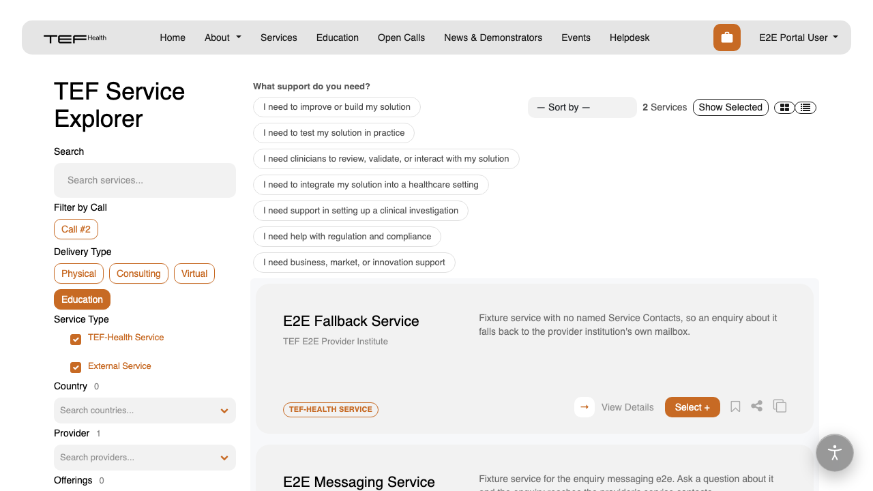Bookmark the E2E Fallback Service

click(x=735, y=406)
